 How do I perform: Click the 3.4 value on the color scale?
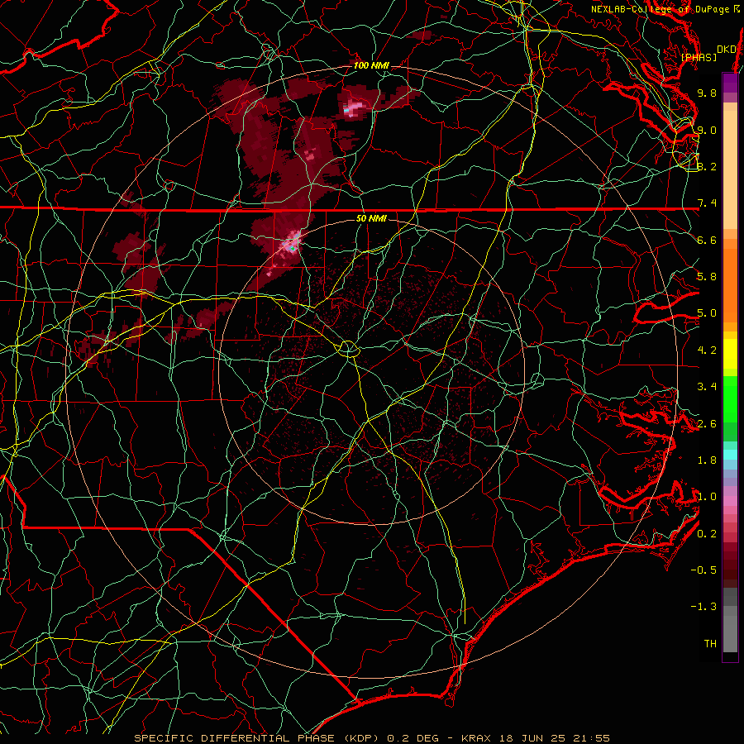click(707, 387)
